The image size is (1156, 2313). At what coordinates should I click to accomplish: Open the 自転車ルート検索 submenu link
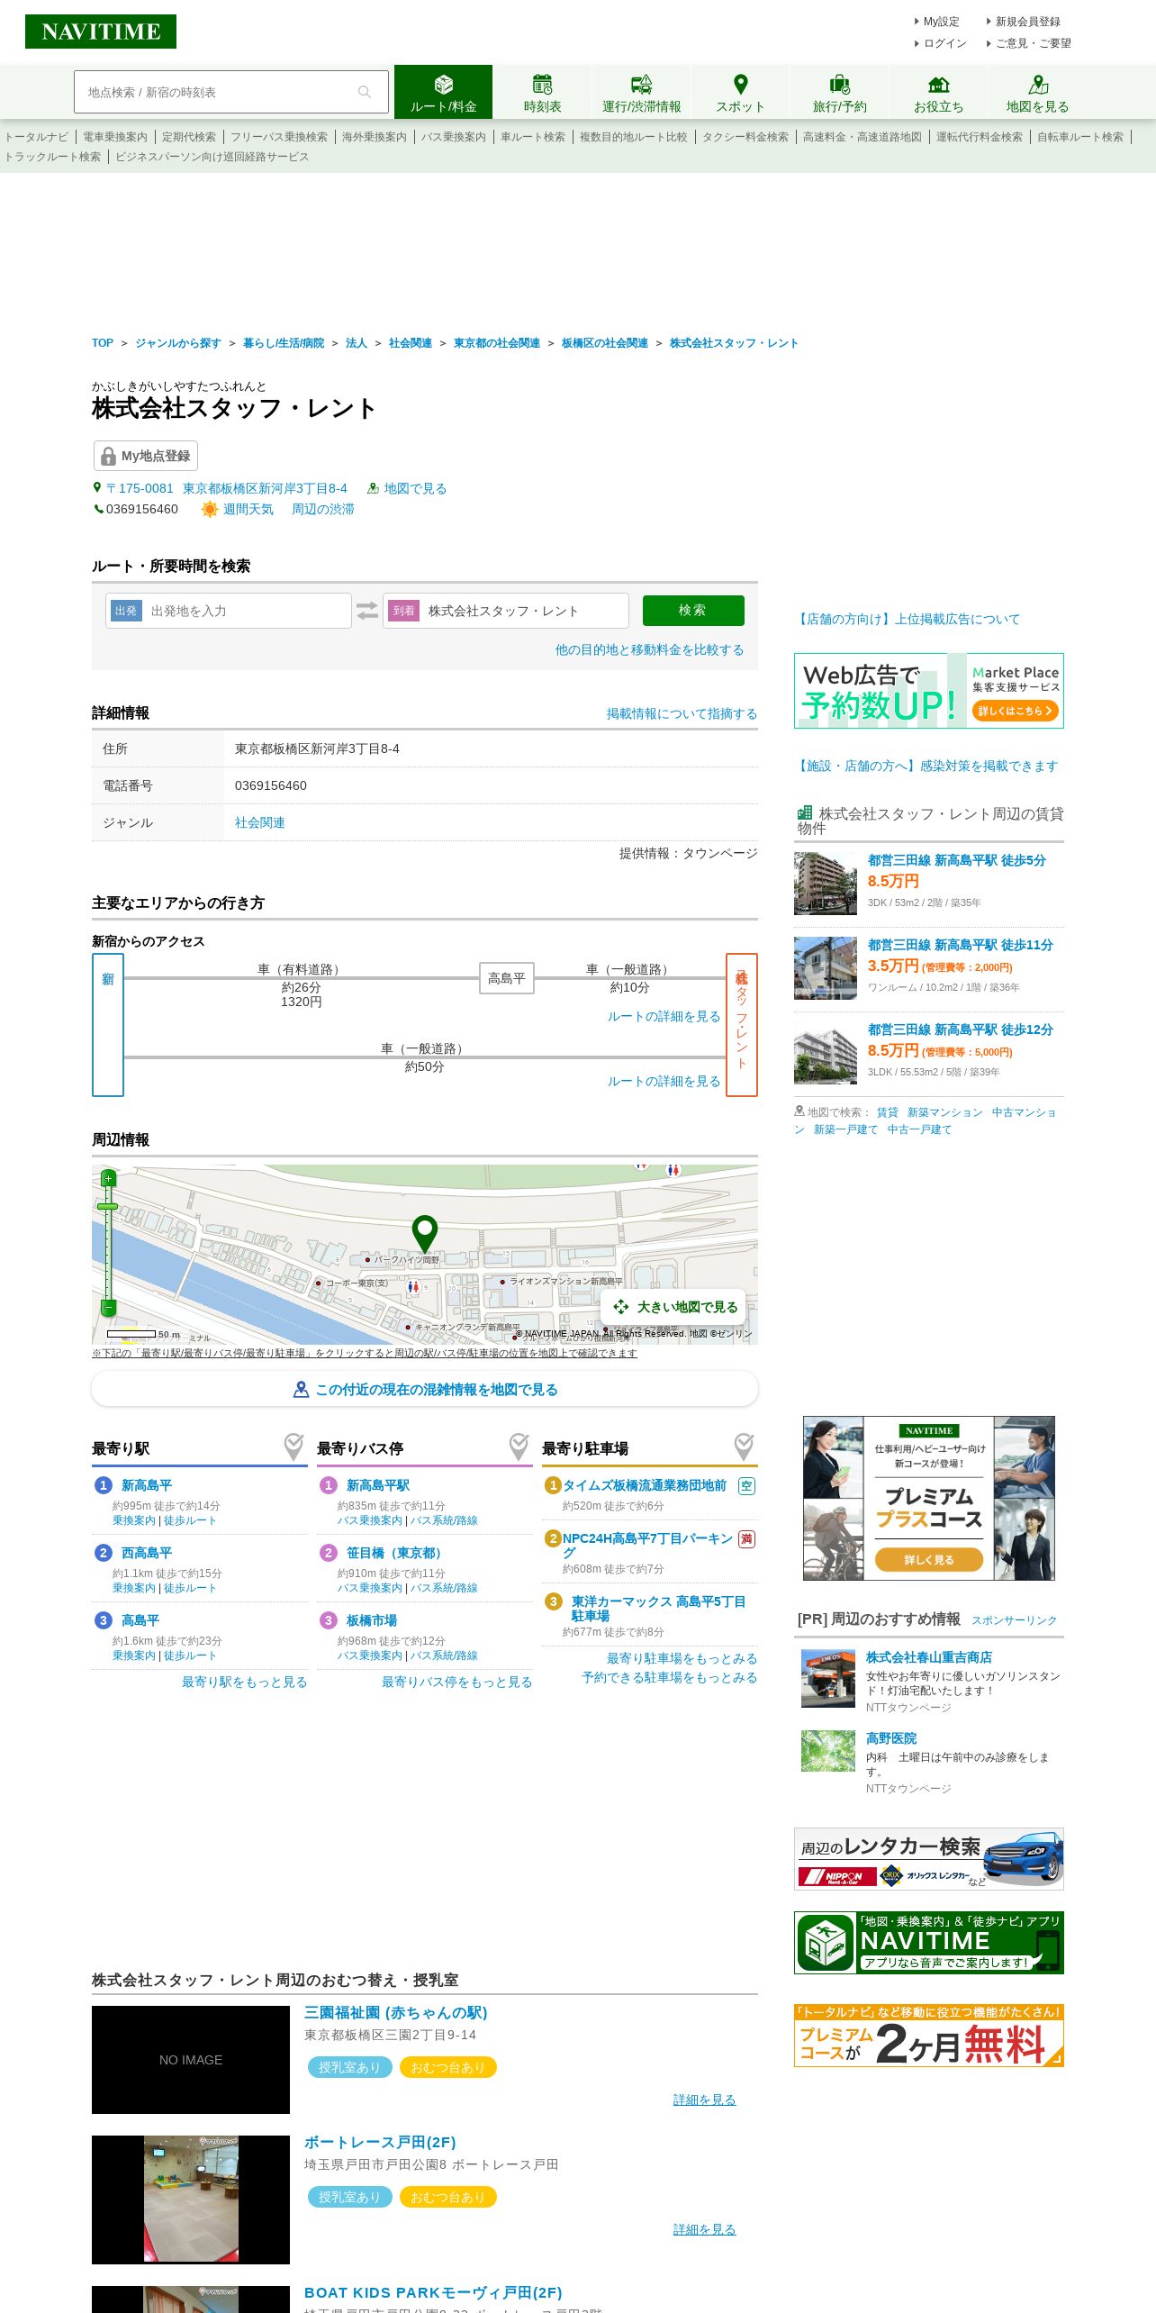click(x=1080, y=137)
